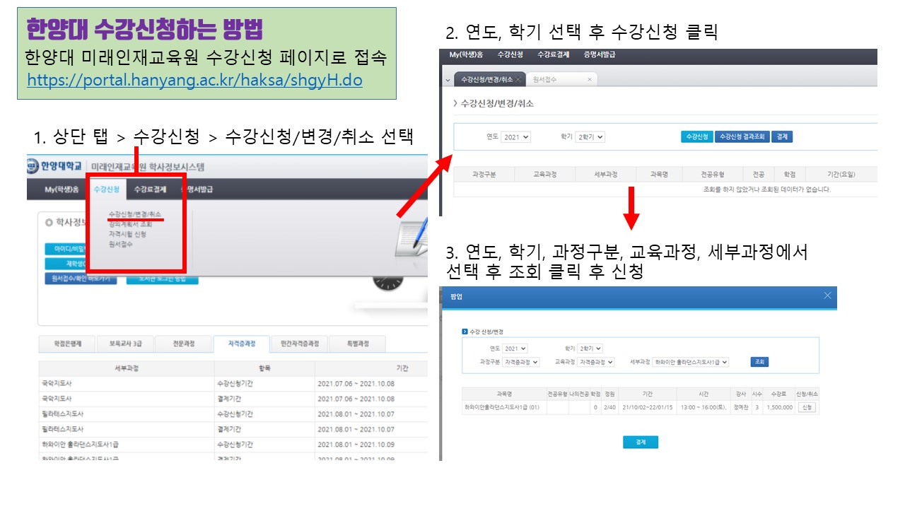
Task: Select 자격시험 신청 in the dropdown submenu
Action: tap(128, 234)
